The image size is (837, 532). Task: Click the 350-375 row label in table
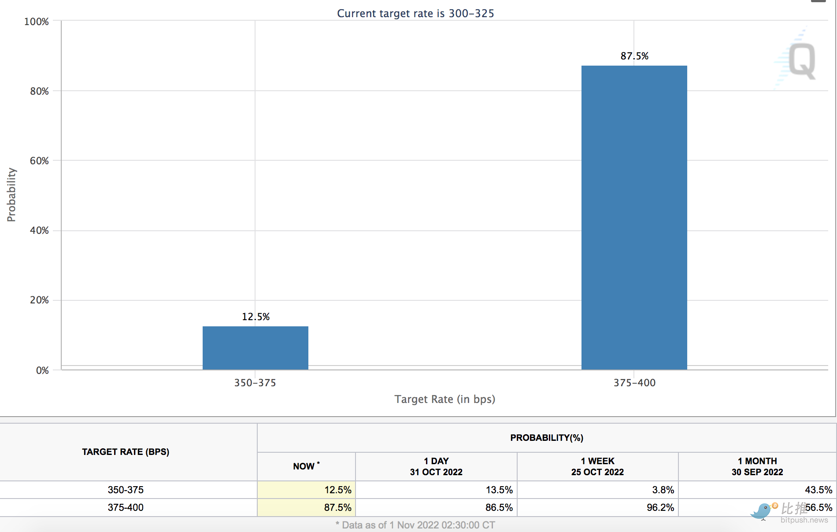(126, 490)
